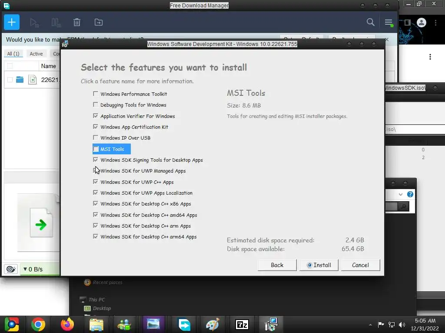Select Recent places in the navigation pane
This screenshot has height=333, width=445.
(107, 282)
